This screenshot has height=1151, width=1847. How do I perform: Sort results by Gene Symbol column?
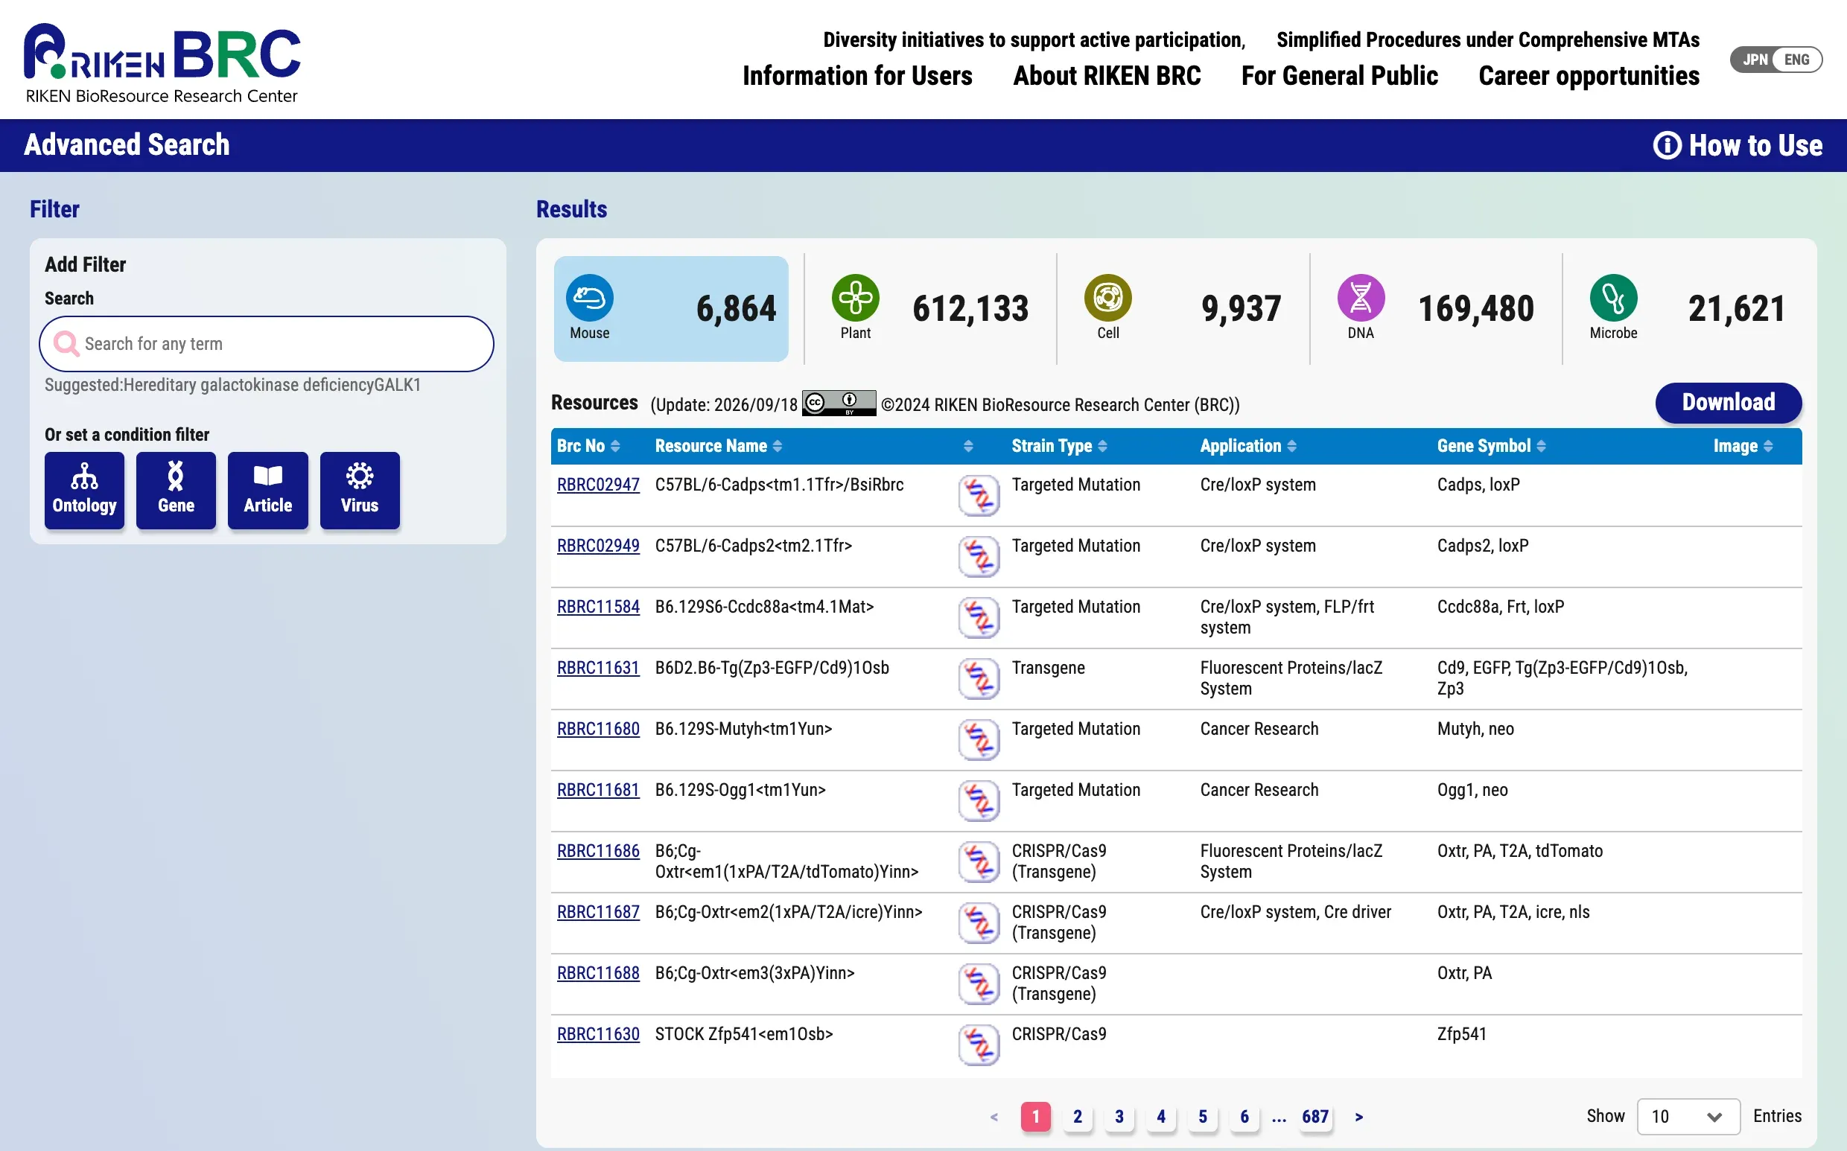[1491, 446]
